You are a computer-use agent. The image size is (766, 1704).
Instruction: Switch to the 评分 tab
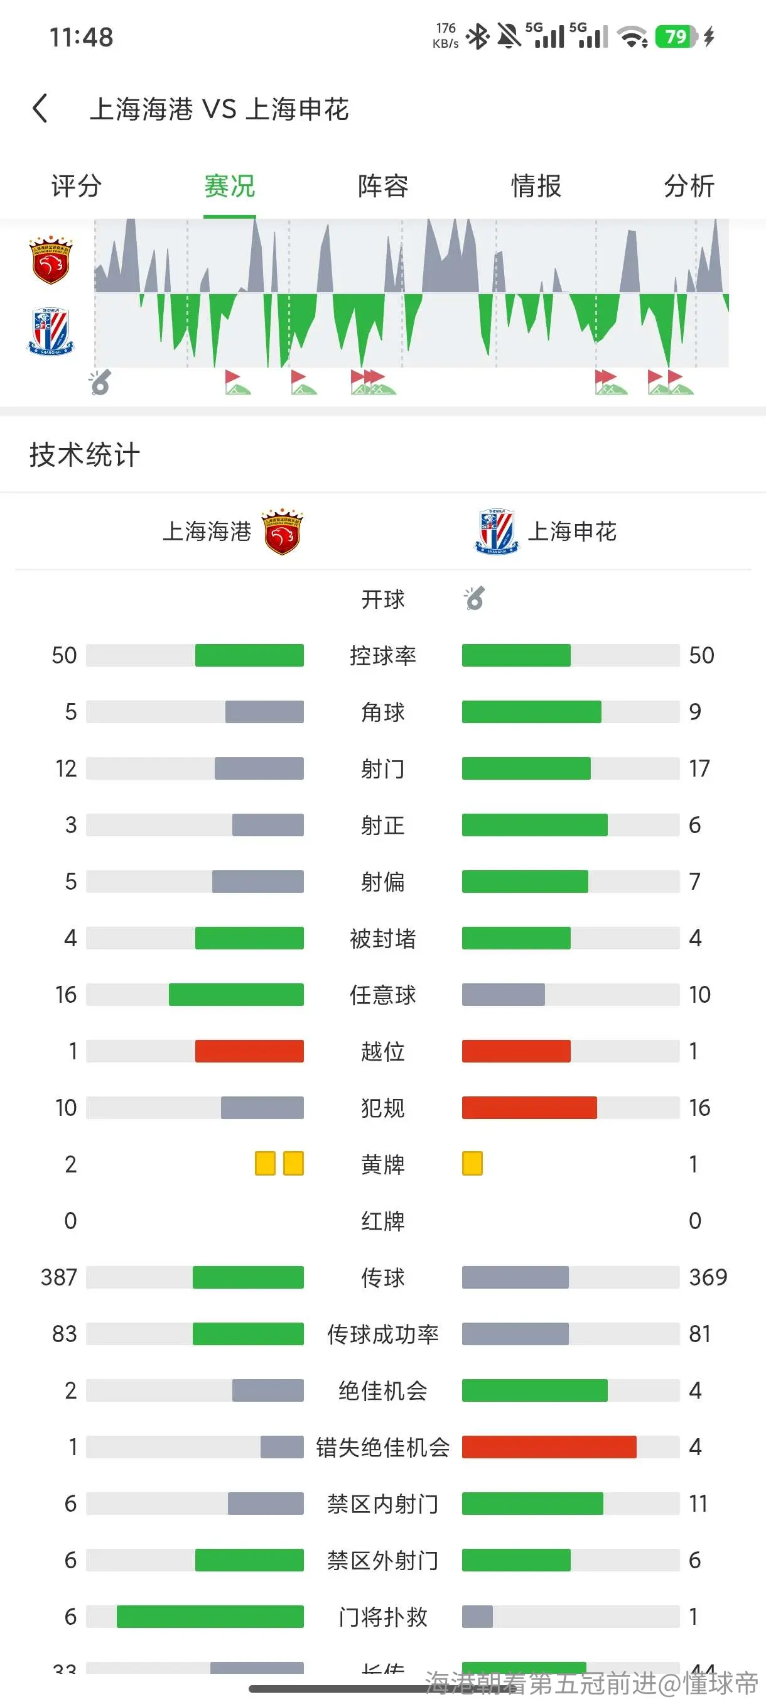[x=76, y=186]
